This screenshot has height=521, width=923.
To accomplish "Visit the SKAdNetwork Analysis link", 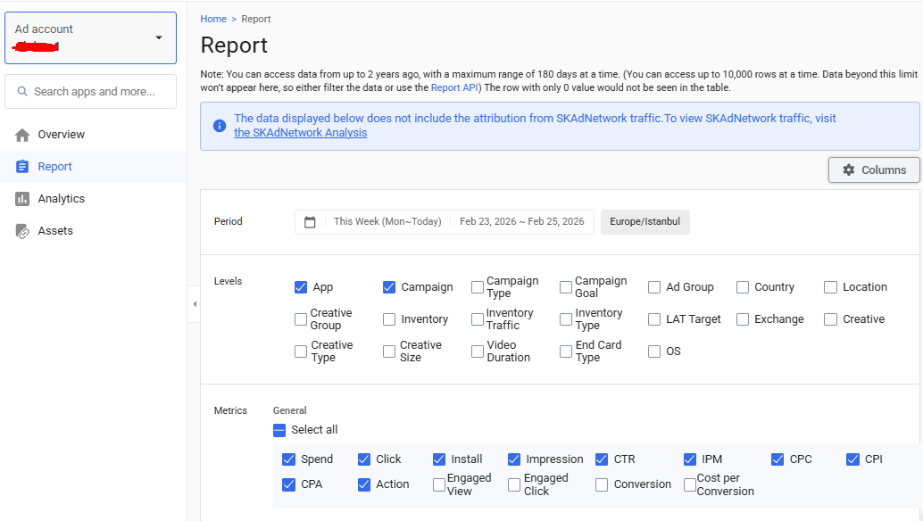I will tap(300, 133).
